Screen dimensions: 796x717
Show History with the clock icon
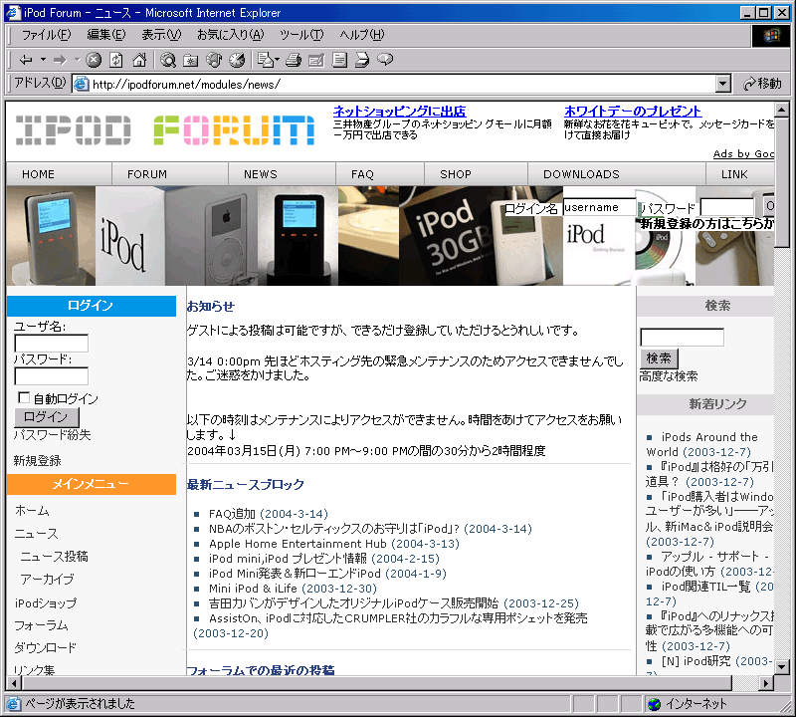[237, 60]
